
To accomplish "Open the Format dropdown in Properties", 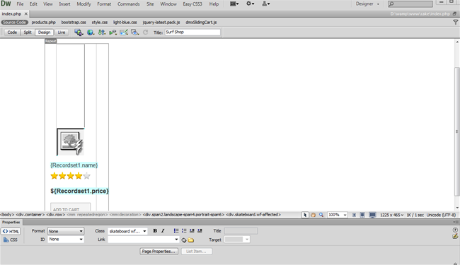I will coord(66,231).
